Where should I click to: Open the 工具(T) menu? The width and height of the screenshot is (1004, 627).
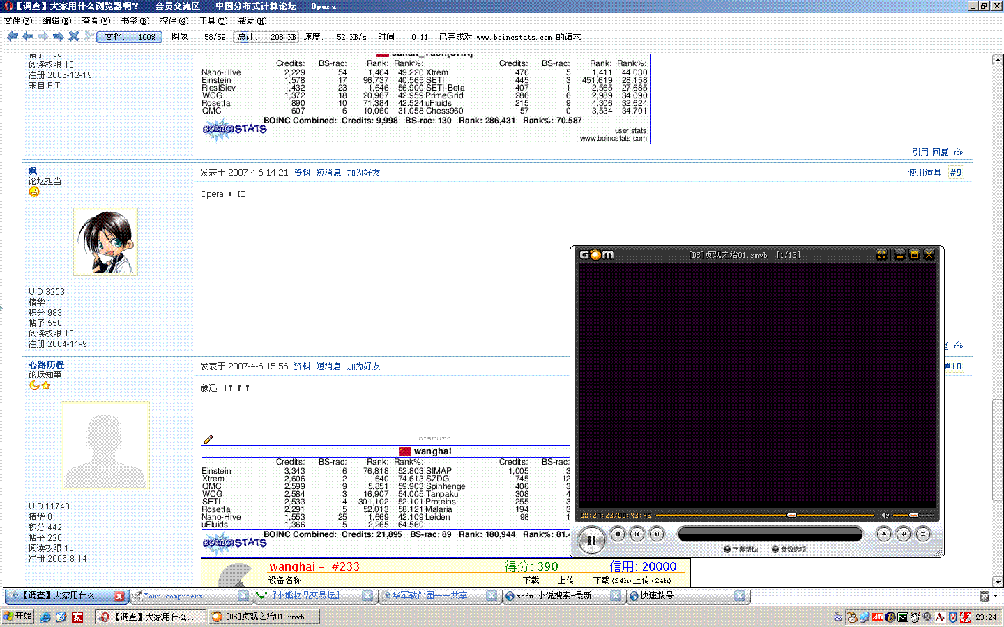click(x=213, y=21)
